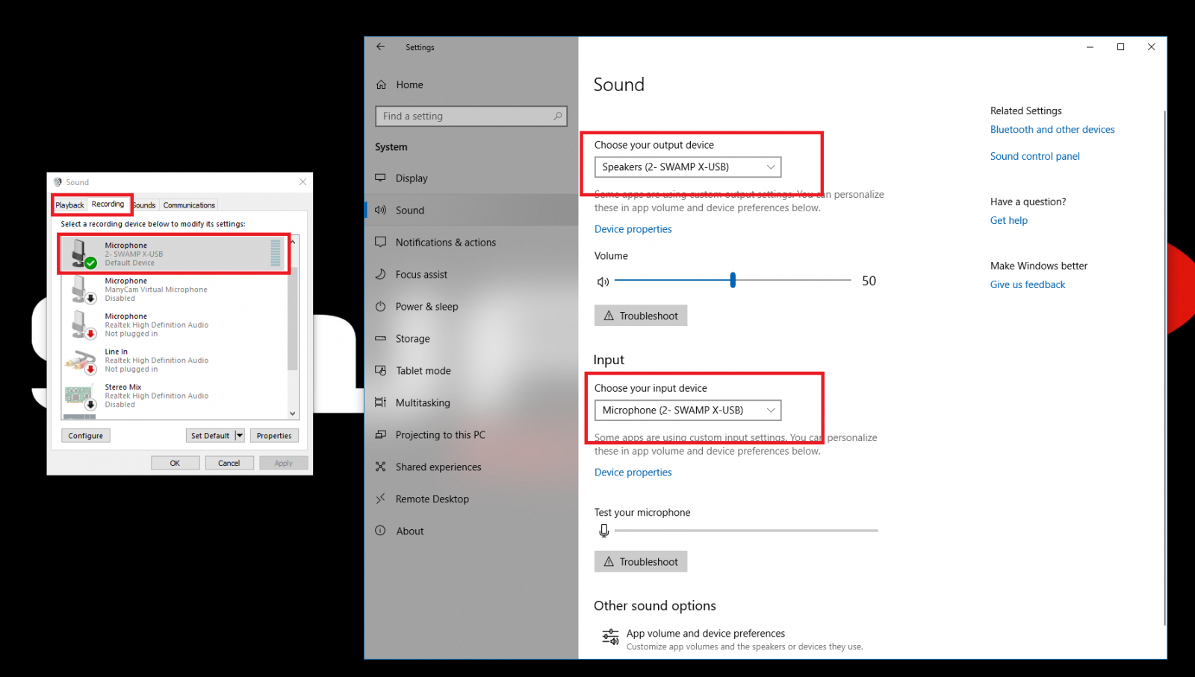Screen dimensions: 1195x677
Task: Click the Storage icon in sidebar
Action: 381,339
